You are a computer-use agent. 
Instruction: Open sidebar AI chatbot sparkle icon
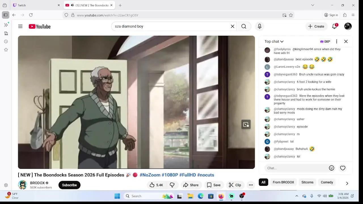6,25
